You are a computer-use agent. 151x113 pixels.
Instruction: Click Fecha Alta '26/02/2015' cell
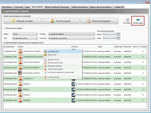[127, 100]
